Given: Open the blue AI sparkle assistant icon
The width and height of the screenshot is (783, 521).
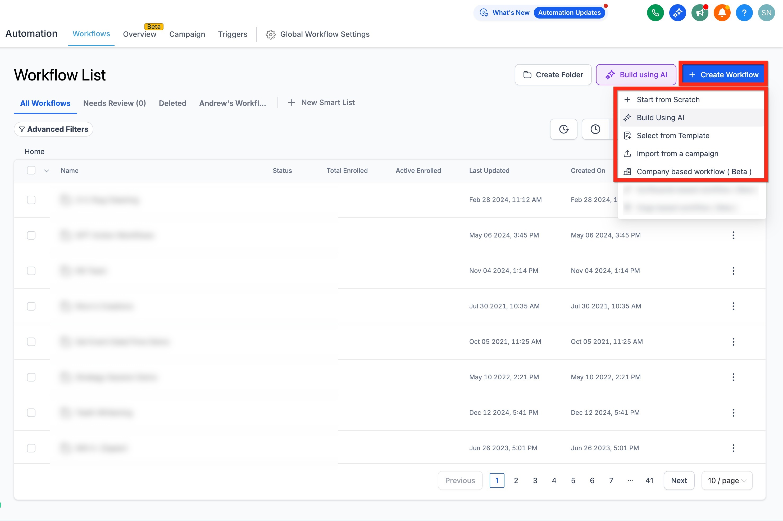Looking at the screenshot, I should point(677,13).
